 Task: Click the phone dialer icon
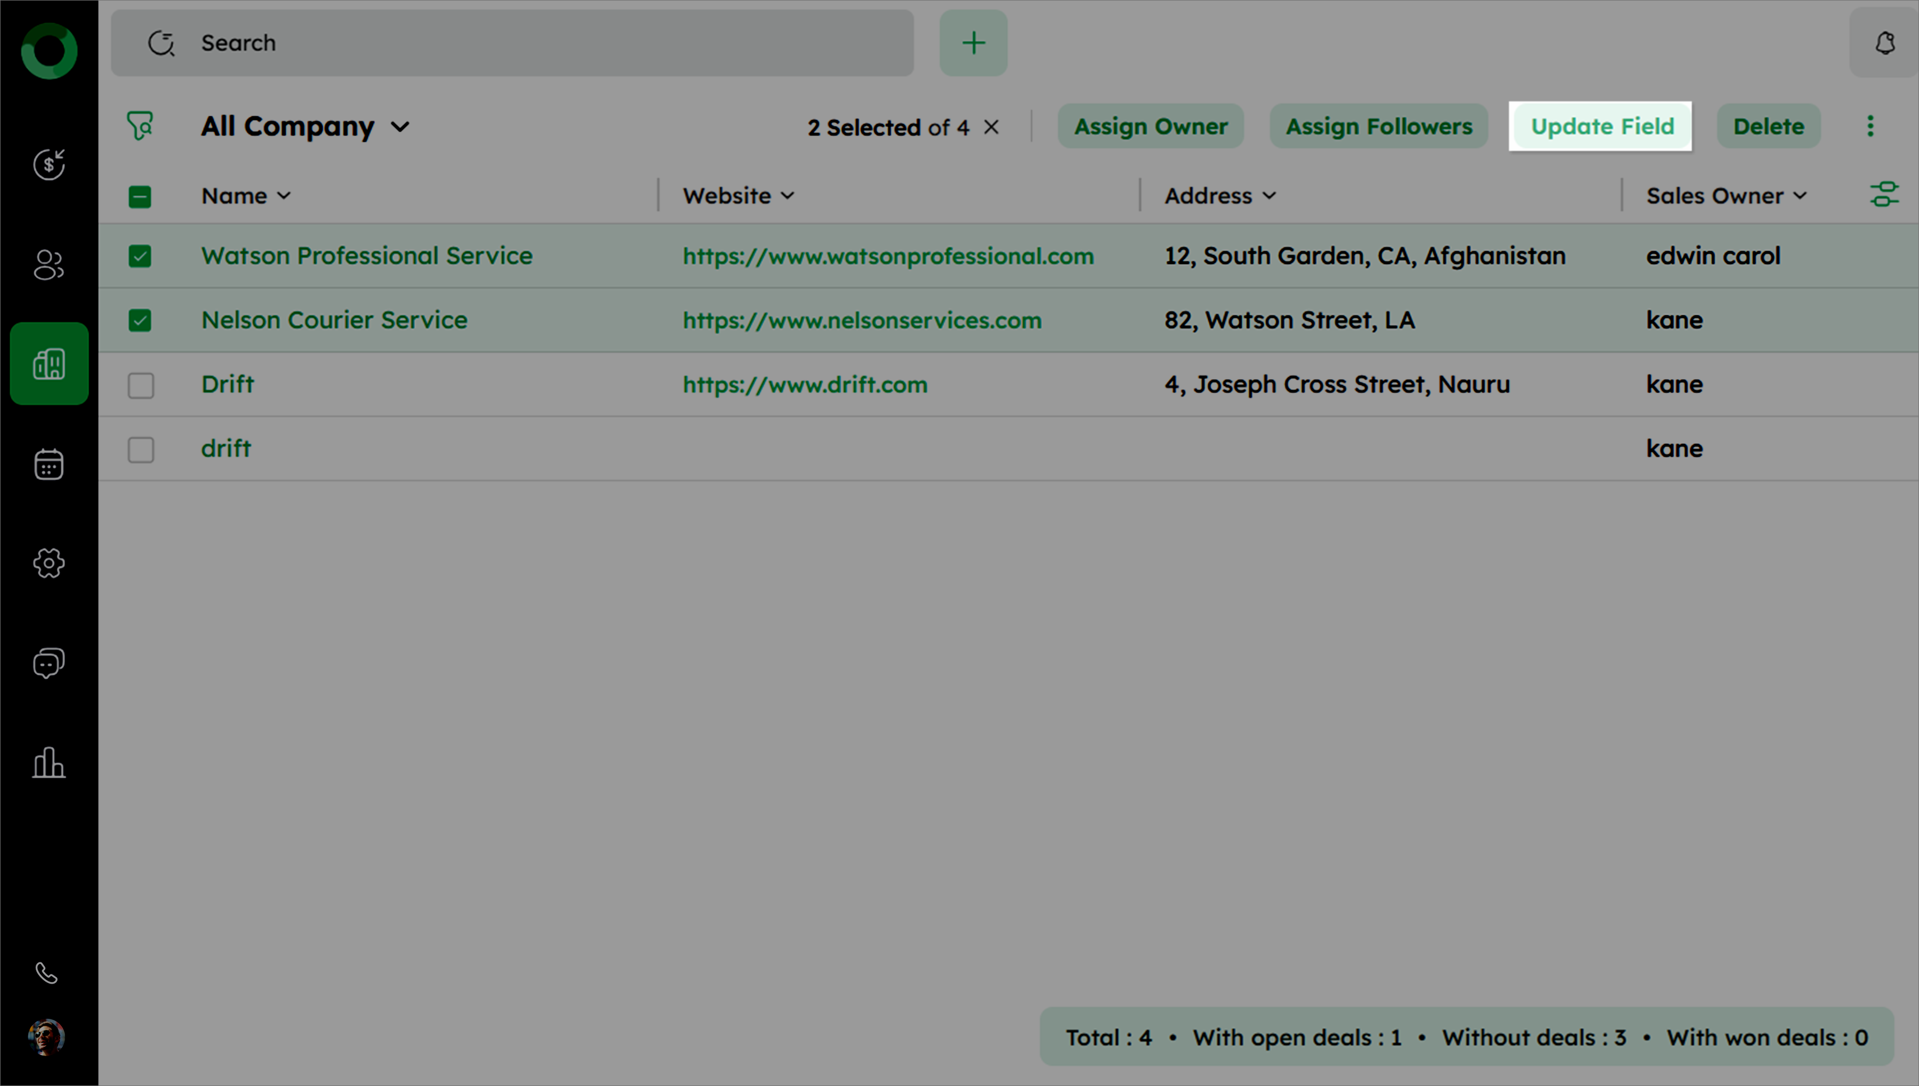(46, 972)
